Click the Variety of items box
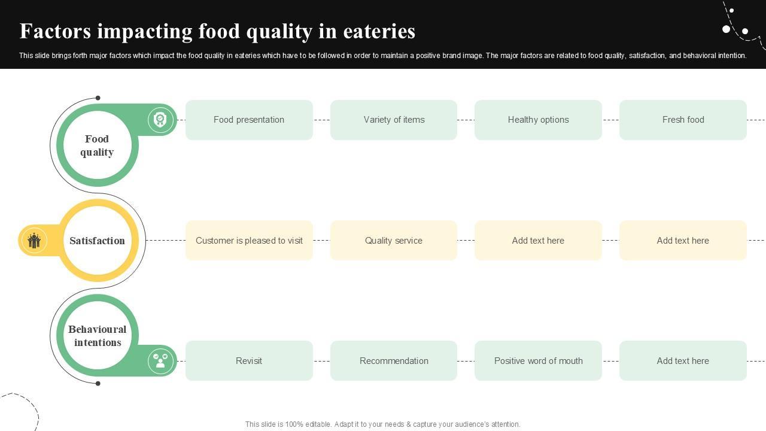 (394, 120)
